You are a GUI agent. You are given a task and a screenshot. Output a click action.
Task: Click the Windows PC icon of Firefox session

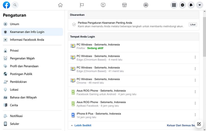tap(73, 46)
